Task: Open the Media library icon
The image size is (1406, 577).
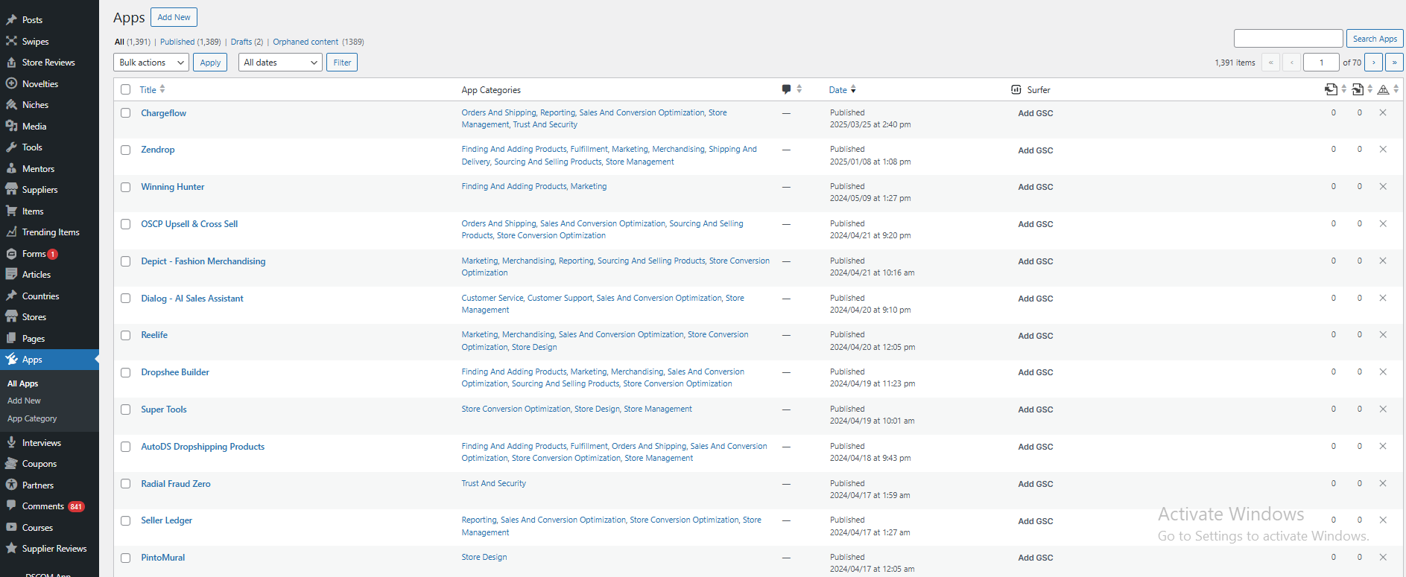Action: click(x=11, y=126)
